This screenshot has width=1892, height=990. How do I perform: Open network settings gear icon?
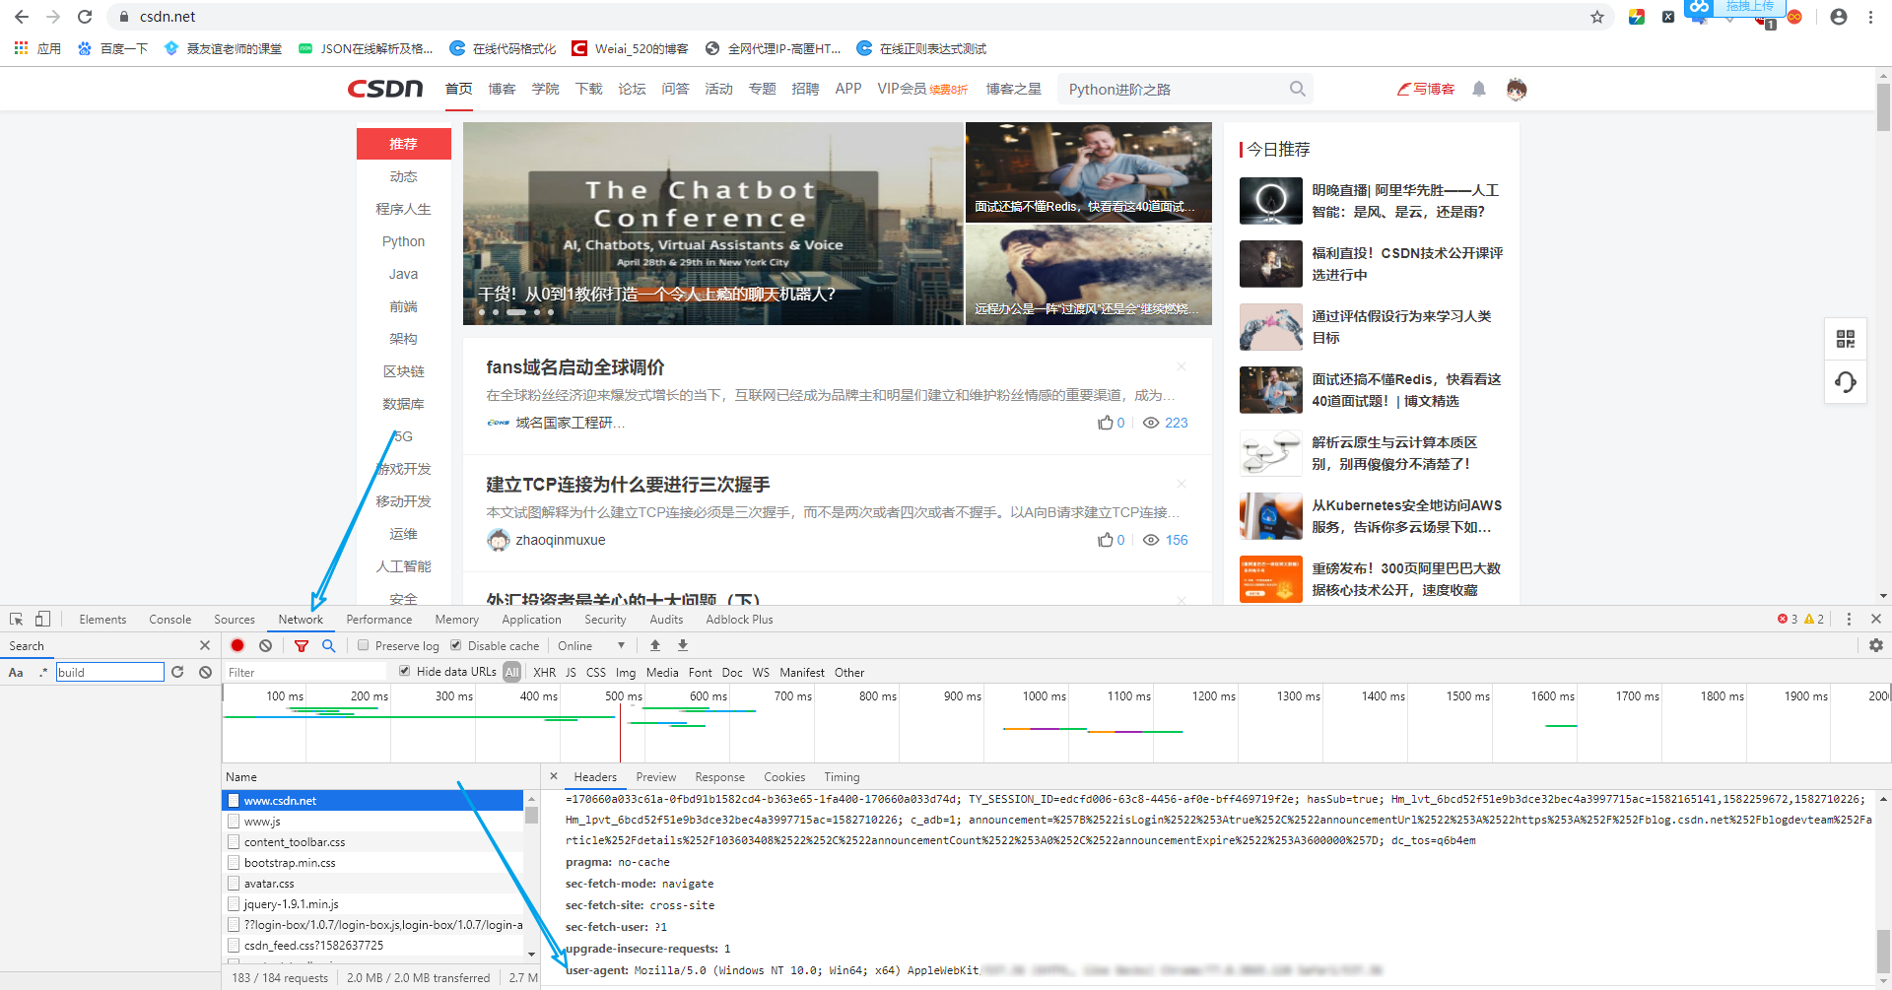pyautogui.click(x=1876, y=645)
